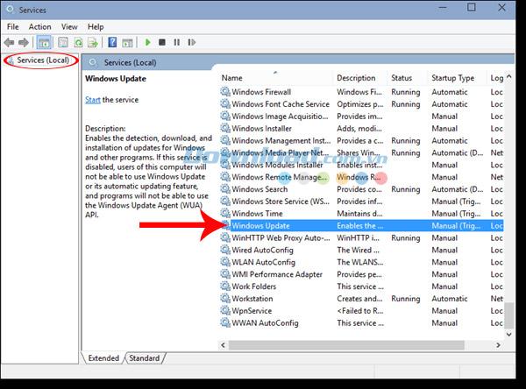Click the Restart Service toolbar icon

191,42
